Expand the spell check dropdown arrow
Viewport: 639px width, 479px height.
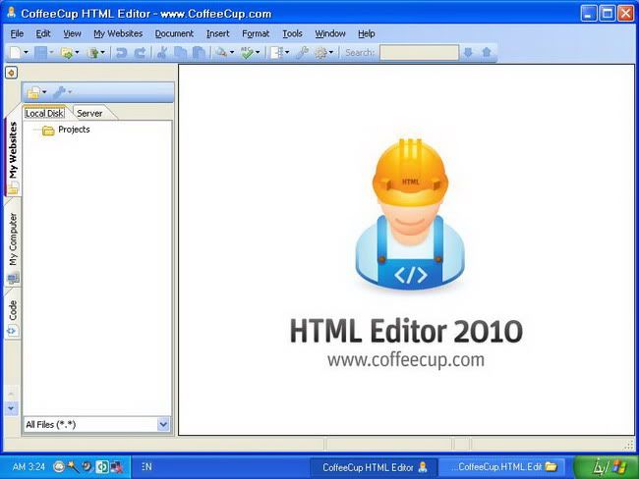258,52
